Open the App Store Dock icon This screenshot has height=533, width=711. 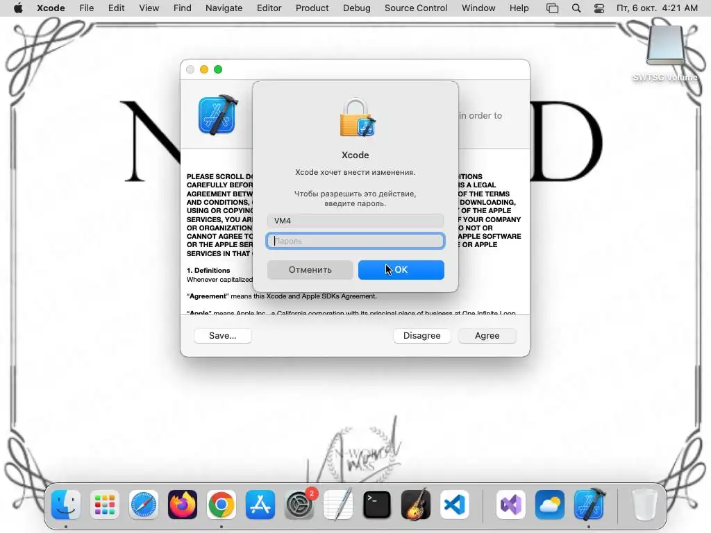(260, 505)
